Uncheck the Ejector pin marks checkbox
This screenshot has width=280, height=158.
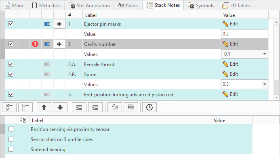11,24
